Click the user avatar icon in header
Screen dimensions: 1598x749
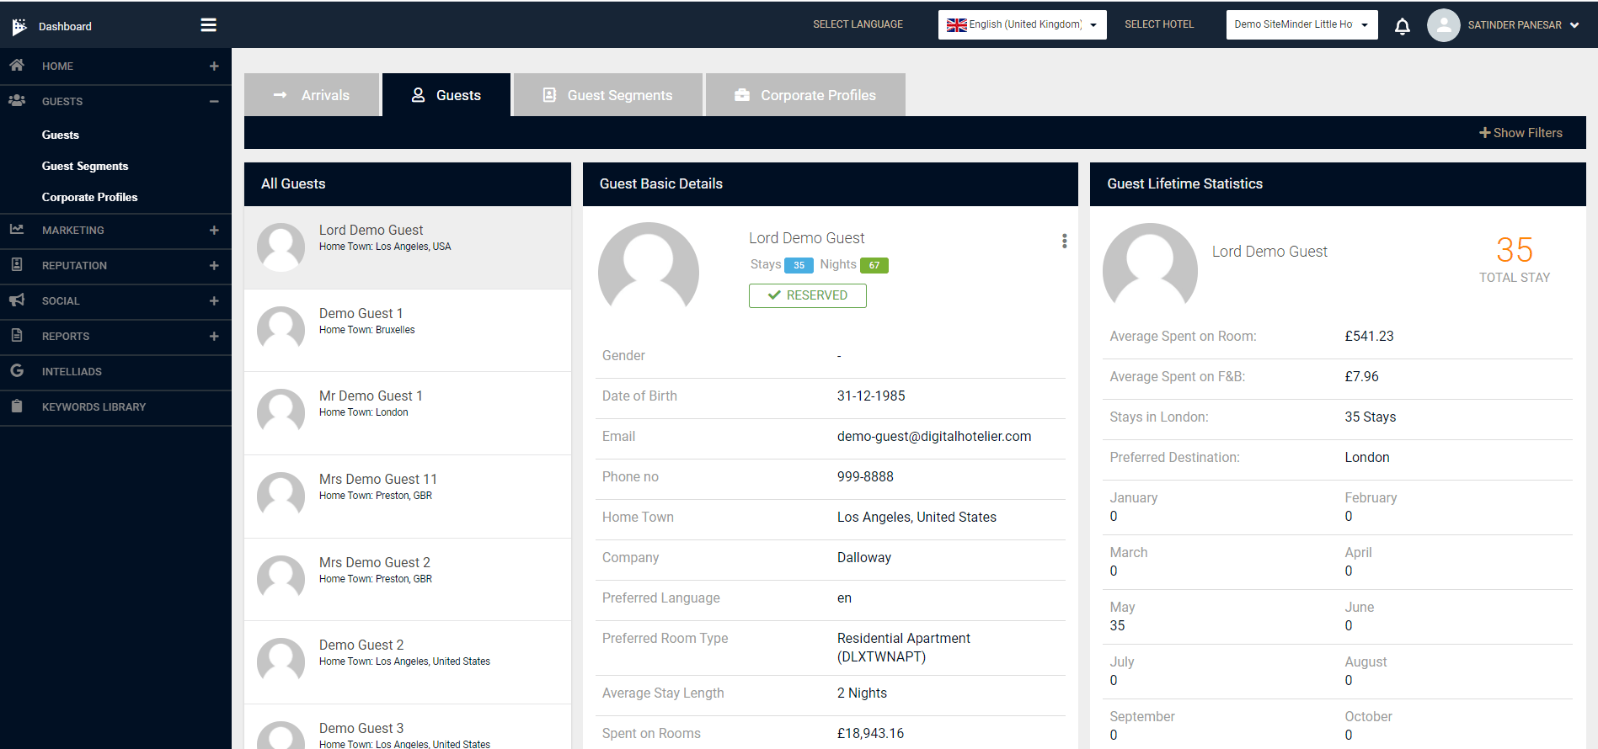pos(1444,25)
